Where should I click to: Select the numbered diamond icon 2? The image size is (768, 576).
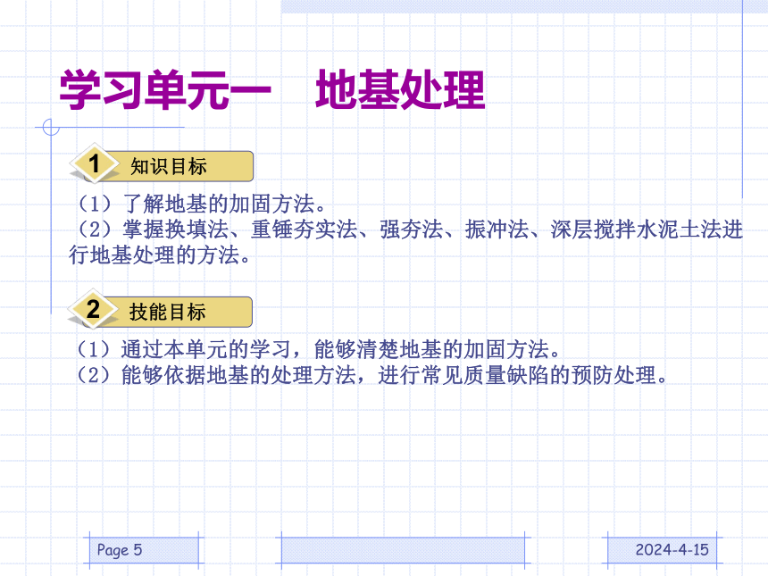pyautogui.click(x=93, y=309)
